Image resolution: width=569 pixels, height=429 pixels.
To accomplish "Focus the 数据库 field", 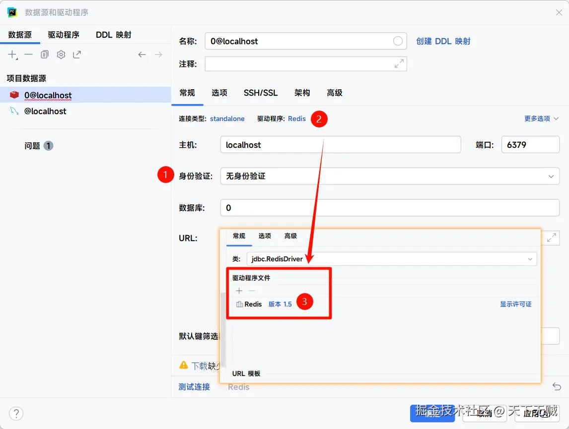I will point(390,208).
